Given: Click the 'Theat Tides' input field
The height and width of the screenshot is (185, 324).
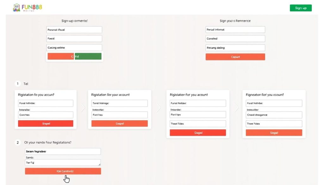Looking at the screenshot, I should [198, 124].
